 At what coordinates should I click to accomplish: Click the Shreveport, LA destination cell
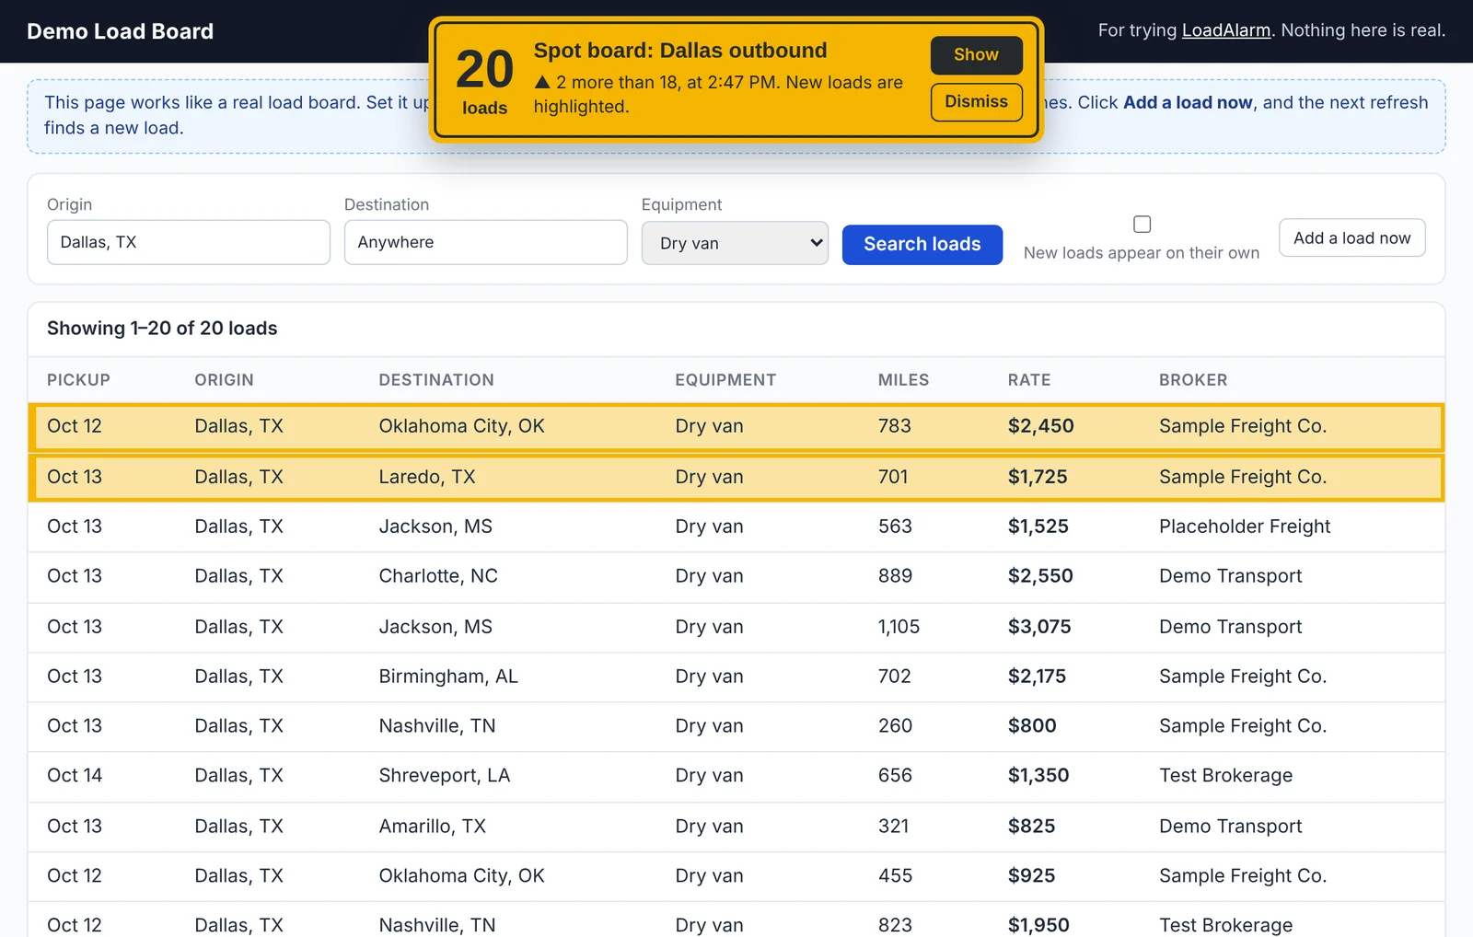click(444, 776)
